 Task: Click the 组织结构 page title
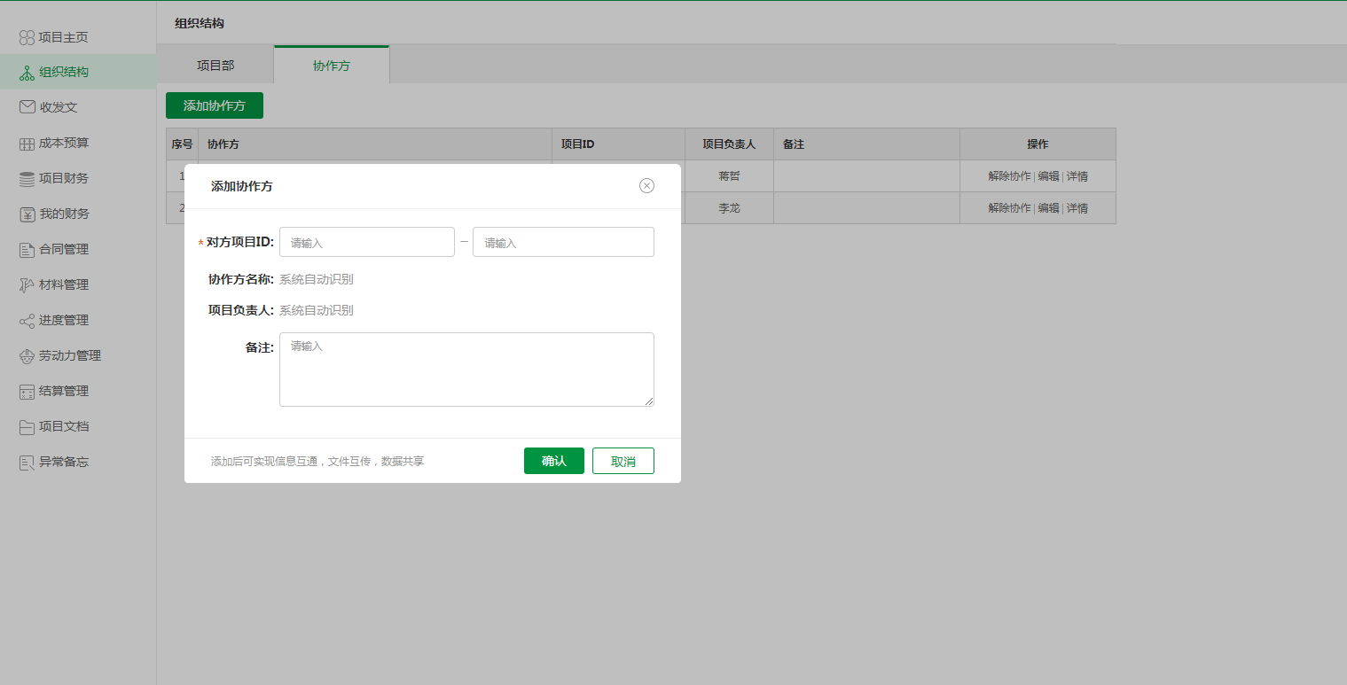[x=200, y=23]
